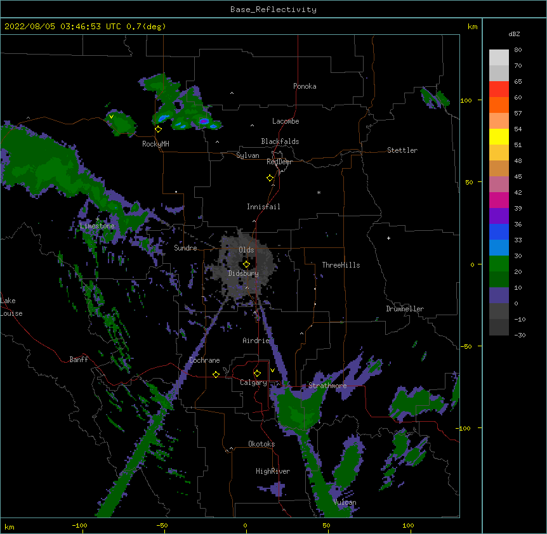Click the Sylvan label

pos(247,155)
